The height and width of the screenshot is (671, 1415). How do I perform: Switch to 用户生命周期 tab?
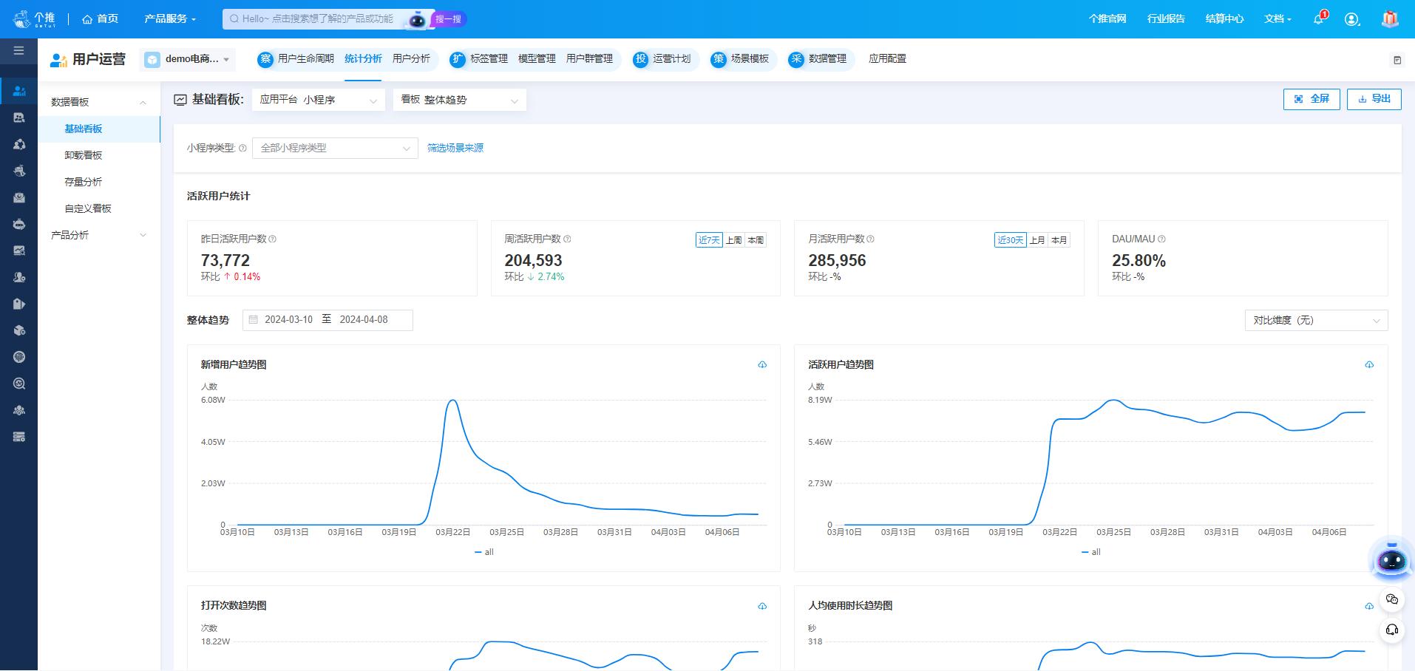point(305,58)
